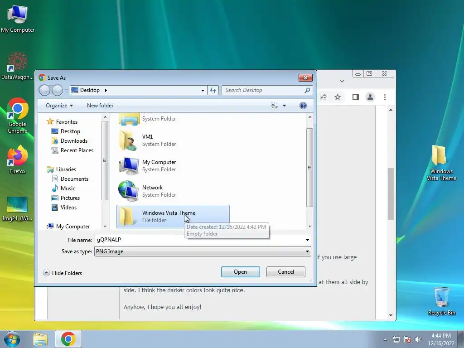464x348 pixels.
Task: Open File name dropdown arrow
Action: tap(307, 240)
